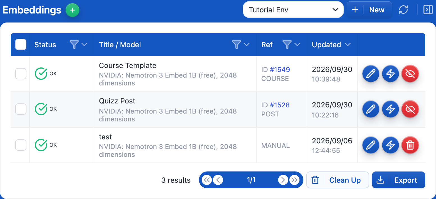This screenshot has width=436, height=199.
Task: Open reference link #1528
Action: (280, 105)
